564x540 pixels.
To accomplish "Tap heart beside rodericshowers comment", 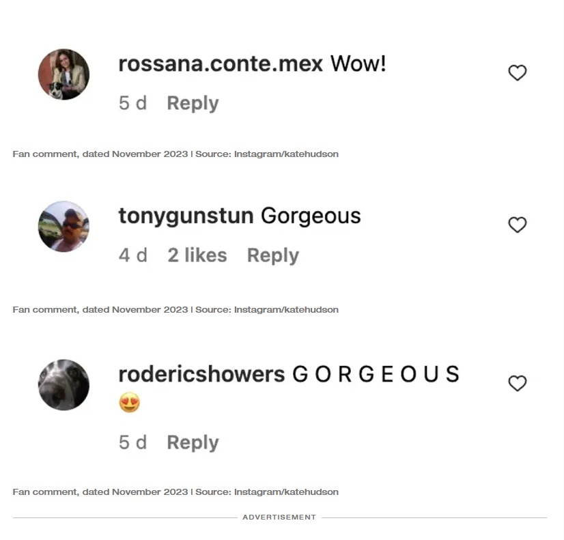I will [x=518, y=383].
